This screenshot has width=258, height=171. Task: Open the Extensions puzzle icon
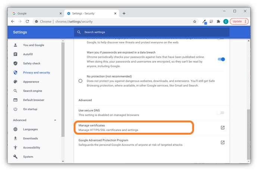(x=218, y=21)
